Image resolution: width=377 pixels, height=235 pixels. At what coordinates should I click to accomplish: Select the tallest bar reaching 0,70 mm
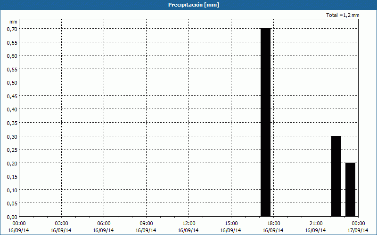tap(265, 122)
